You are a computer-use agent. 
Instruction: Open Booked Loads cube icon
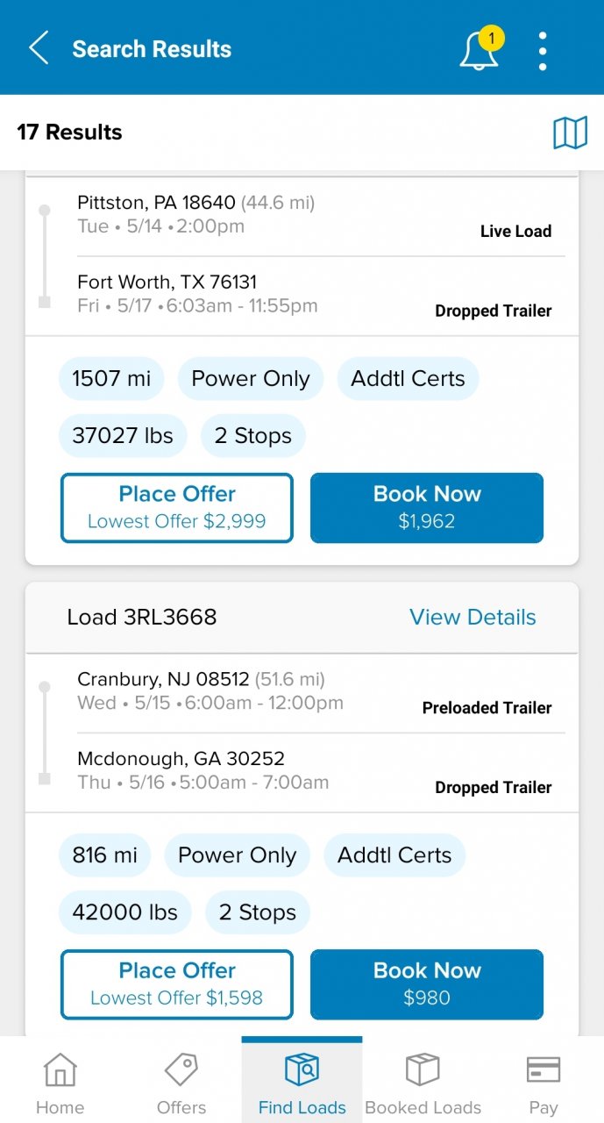click(x=423, y=1071)
